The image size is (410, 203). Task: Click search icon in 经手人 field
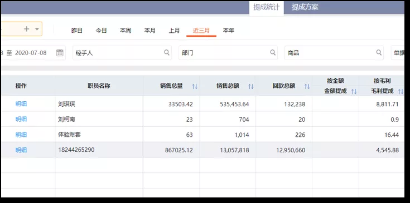click(x=167, y=52)
